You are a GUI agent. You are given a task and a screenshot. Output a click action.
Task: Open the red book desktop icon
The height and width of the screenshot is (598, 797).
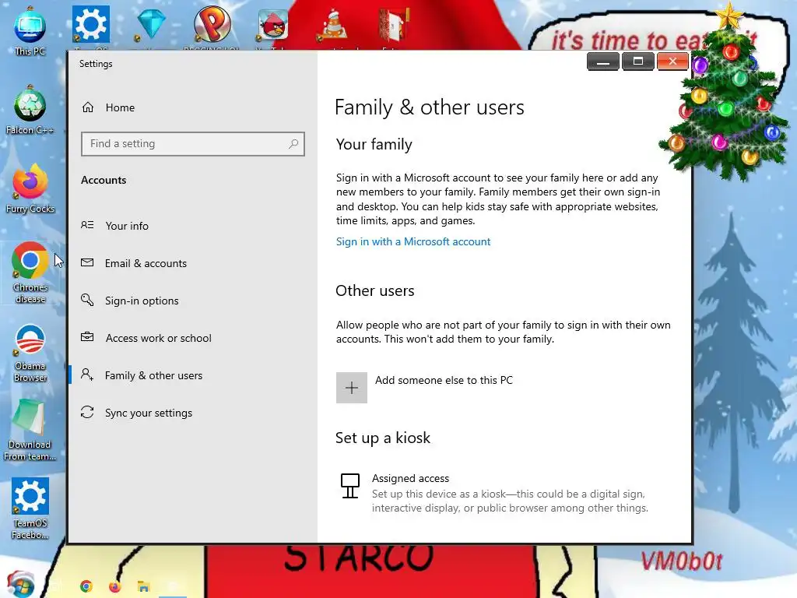pyautogui.click(x=394, y=24)
